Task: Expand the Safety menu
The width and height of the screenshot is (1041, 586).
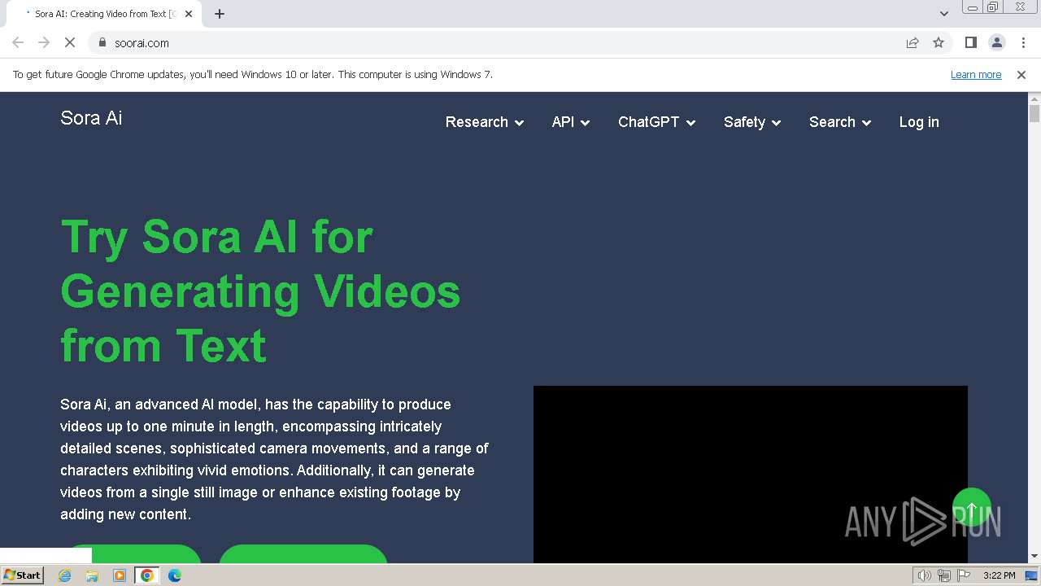Action: 752,122
